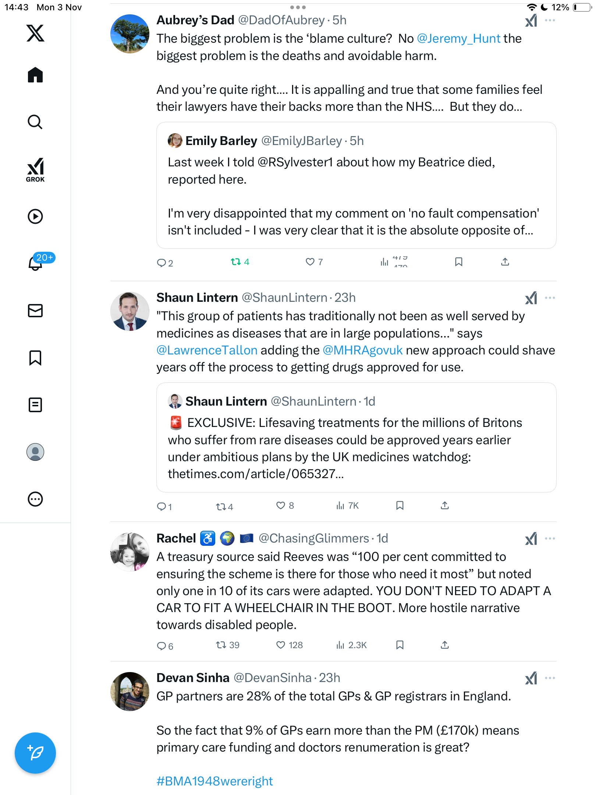Open the profile page from sidebar

(x=35, y=452)
